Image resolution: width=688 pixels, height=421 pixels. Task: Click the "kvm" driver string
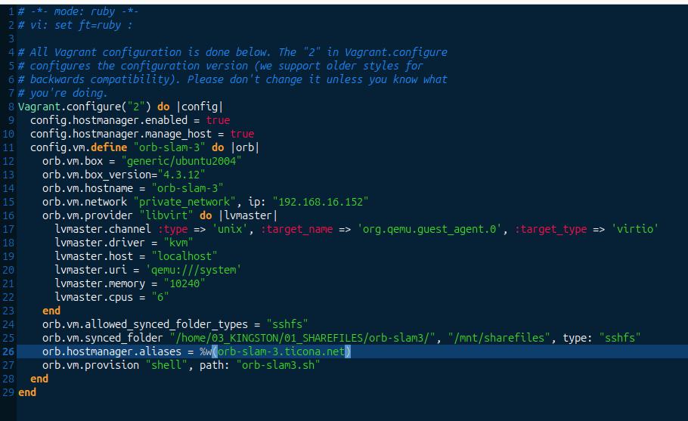click(x=178, y=243)
